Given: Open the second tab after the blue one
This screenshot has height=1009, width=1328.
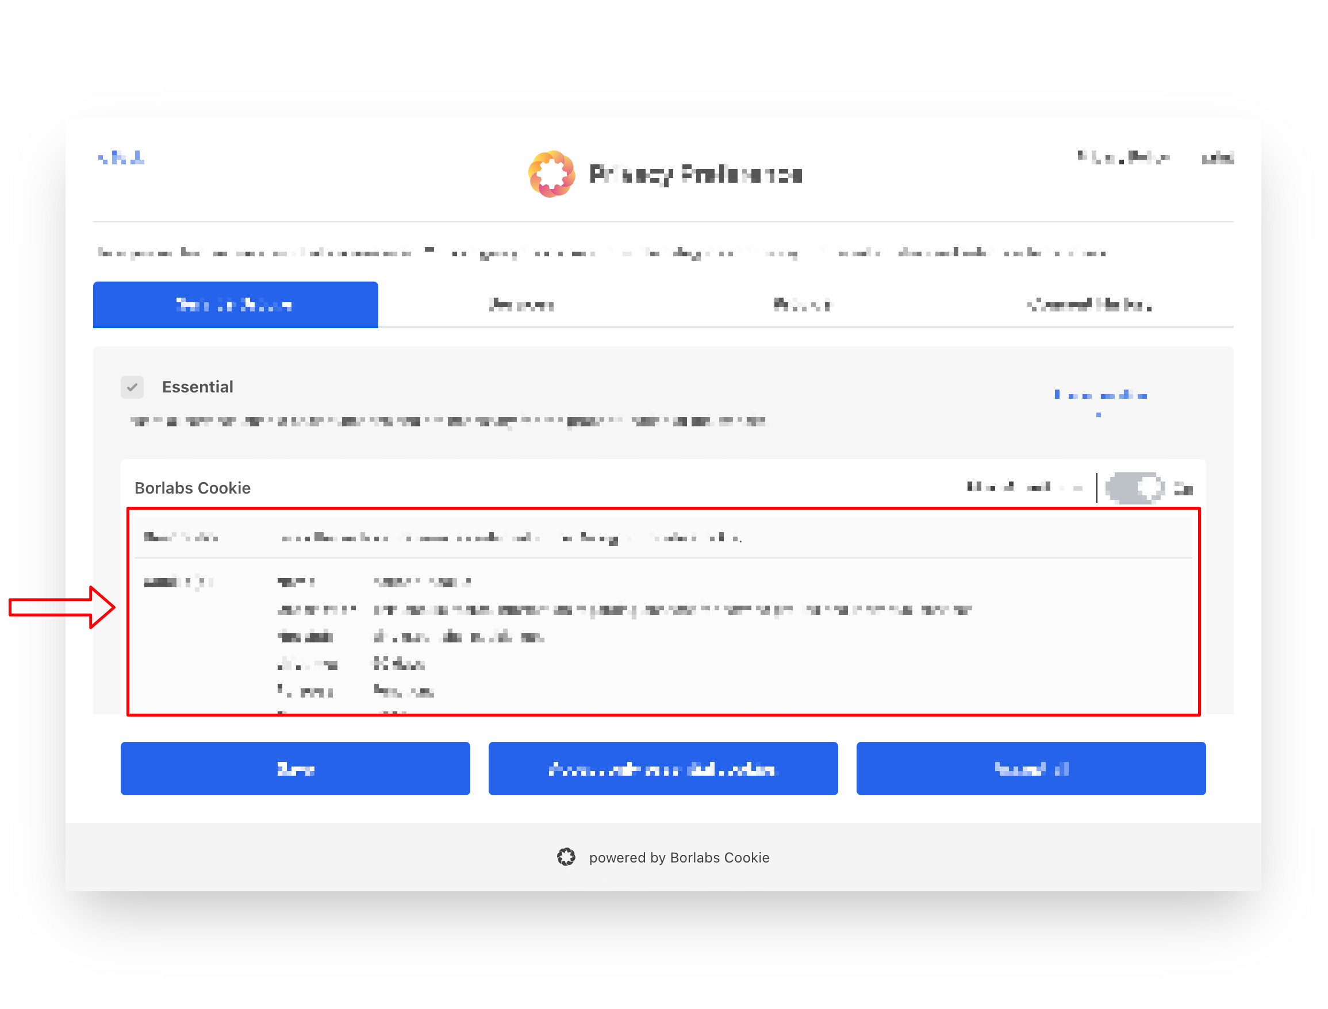Looking at the screenshot, I should click(521, 305).
